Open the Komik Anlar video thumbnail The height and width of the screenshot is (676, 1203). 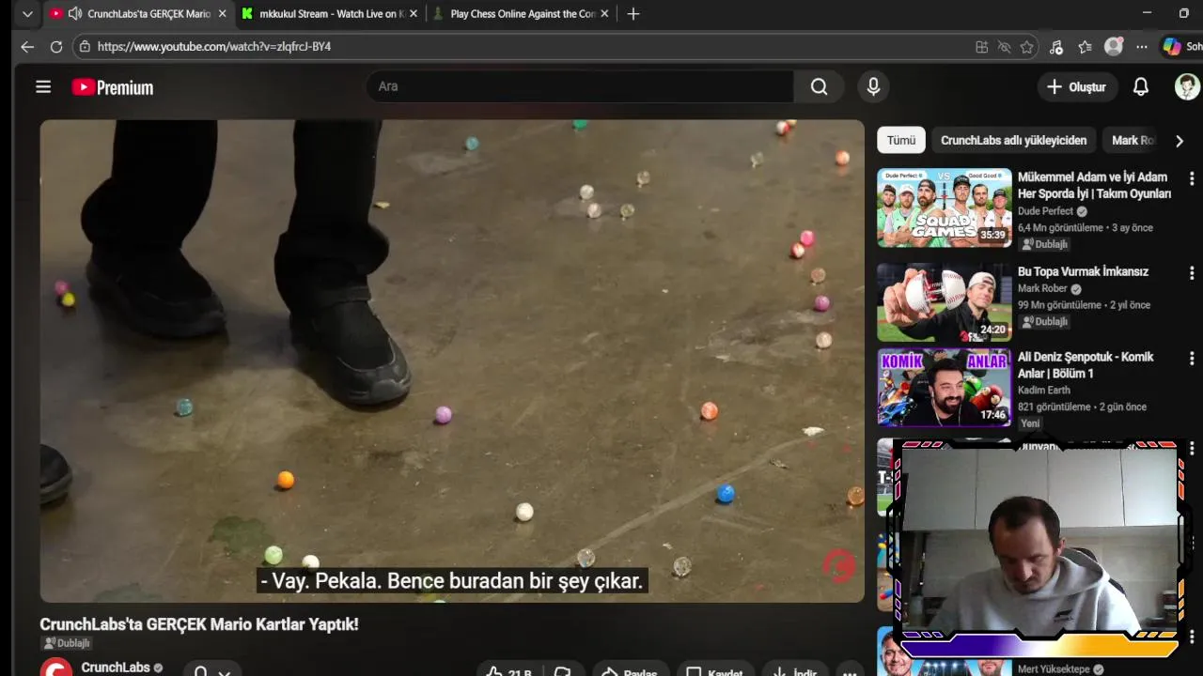coord(945,388)
